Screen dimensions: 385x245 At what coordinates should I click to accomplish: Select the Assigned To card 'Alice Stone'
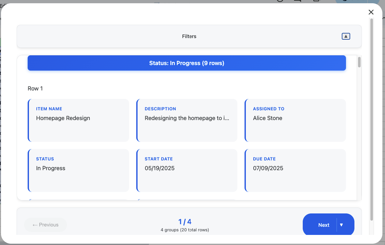click(x=295, y=120)
